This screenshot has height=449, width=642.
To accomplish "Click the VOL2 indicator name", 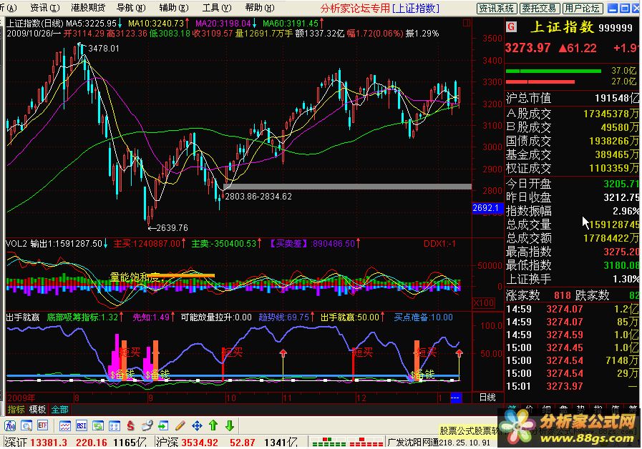I will click(16, 244).
